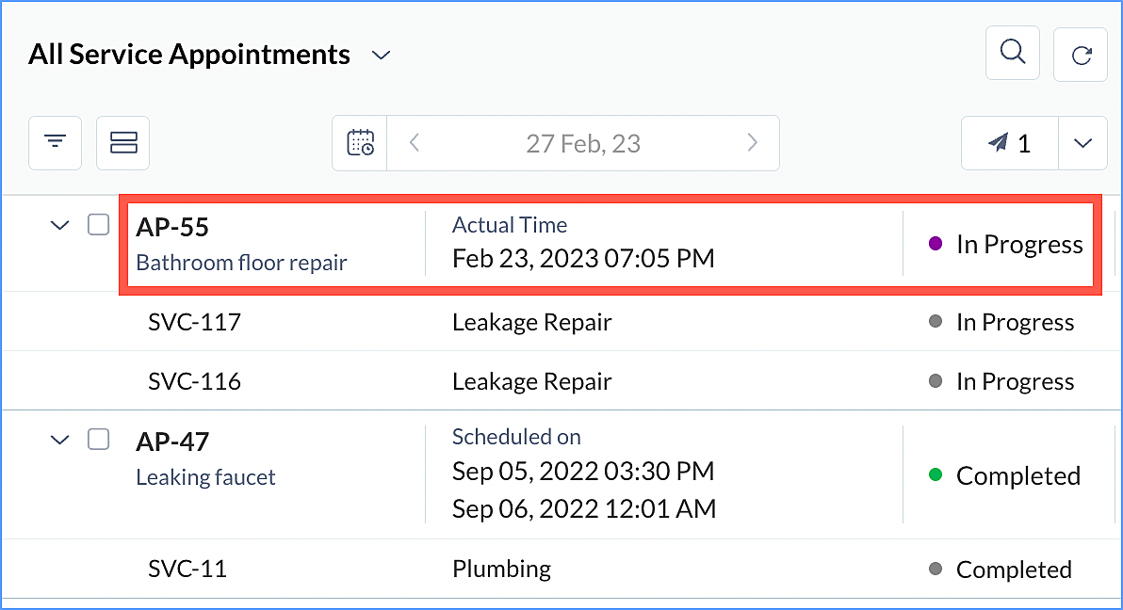Select the SVC-116 service row
The height and width of the screenshot is (610, 1123).
(194, 381)
